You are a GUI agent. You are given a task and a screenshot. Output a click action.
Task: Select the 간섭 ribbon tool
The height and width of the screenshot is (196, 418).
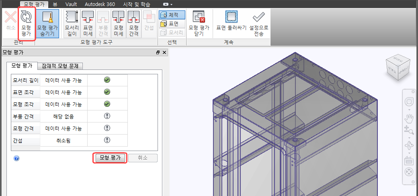(x=149, y=23)
